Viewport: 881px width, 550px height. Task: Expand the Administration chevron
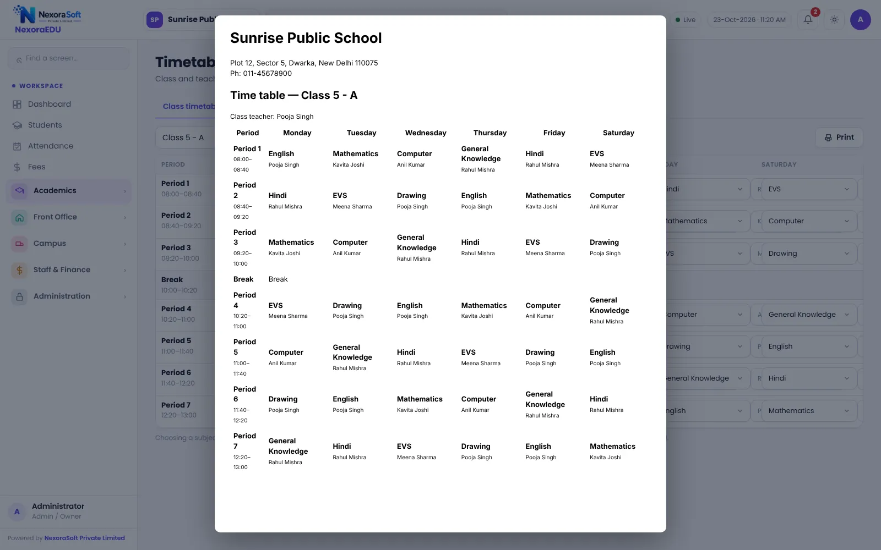125,296
